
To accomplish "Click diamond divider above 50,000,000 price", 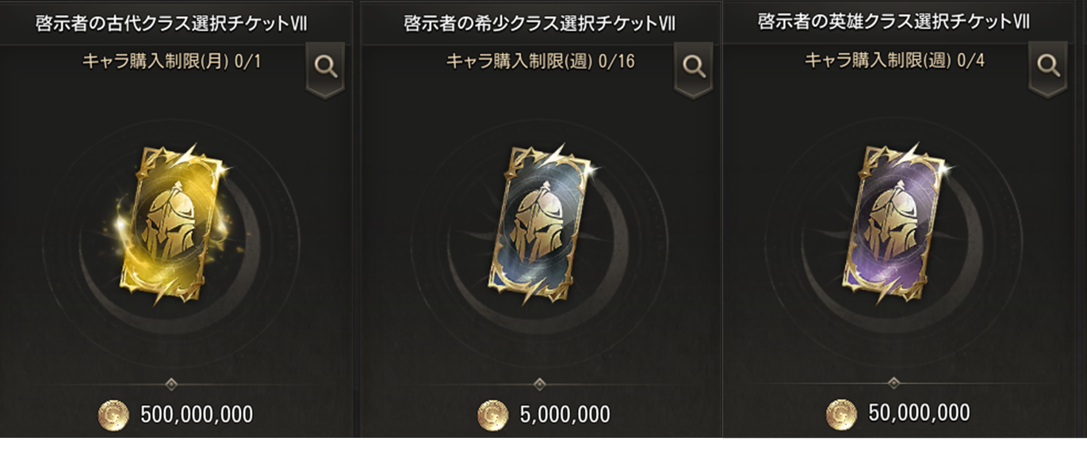I will tap(894, 383).
